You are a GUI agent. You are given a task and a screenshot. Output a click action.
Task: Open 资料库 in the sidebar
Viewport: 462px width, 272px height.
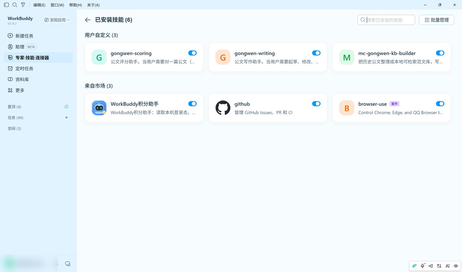point(38,79)
